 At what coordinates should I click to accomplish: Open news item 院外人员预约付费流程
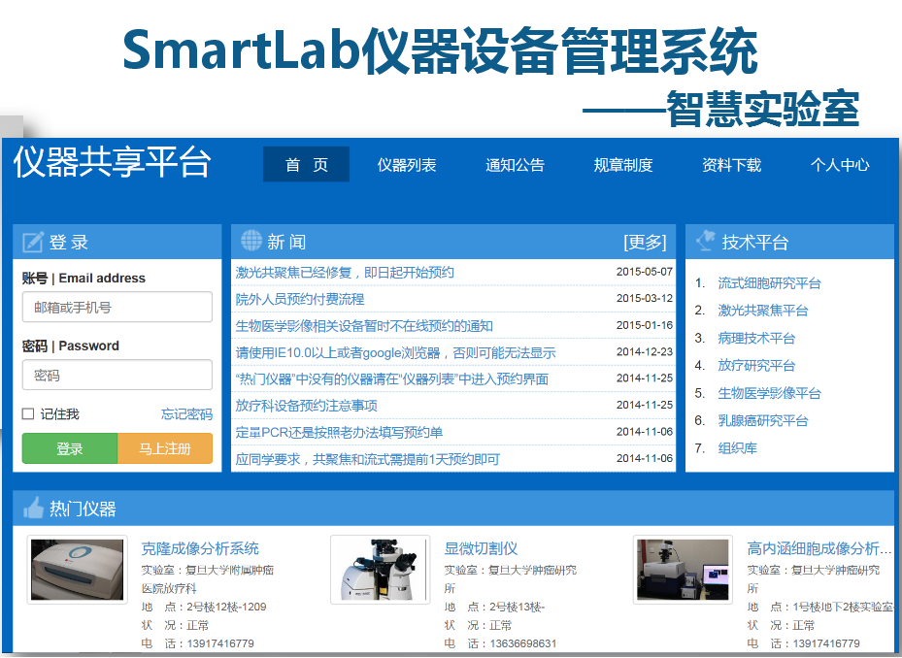(300, 299)
